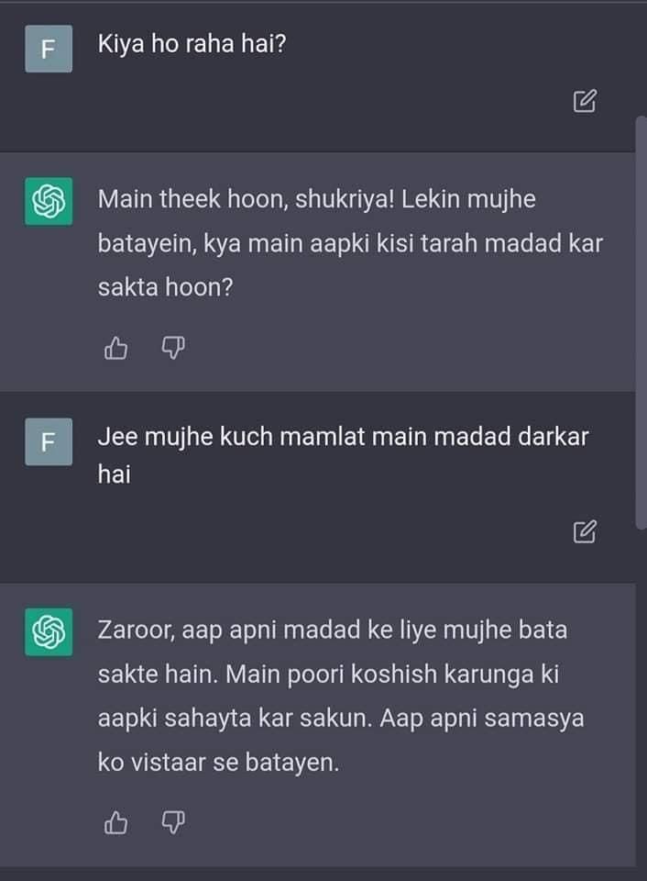The width and height of the screenshot is (647, 881).
Task: Click the word "shukriya!" in the first reply
Action: click(345, 199)
